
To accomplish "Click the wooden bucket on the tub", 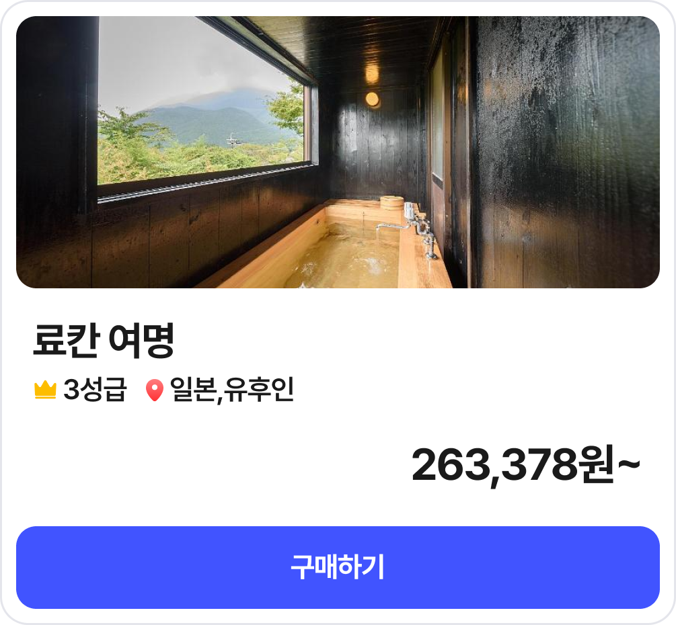I will pos(392,202).
